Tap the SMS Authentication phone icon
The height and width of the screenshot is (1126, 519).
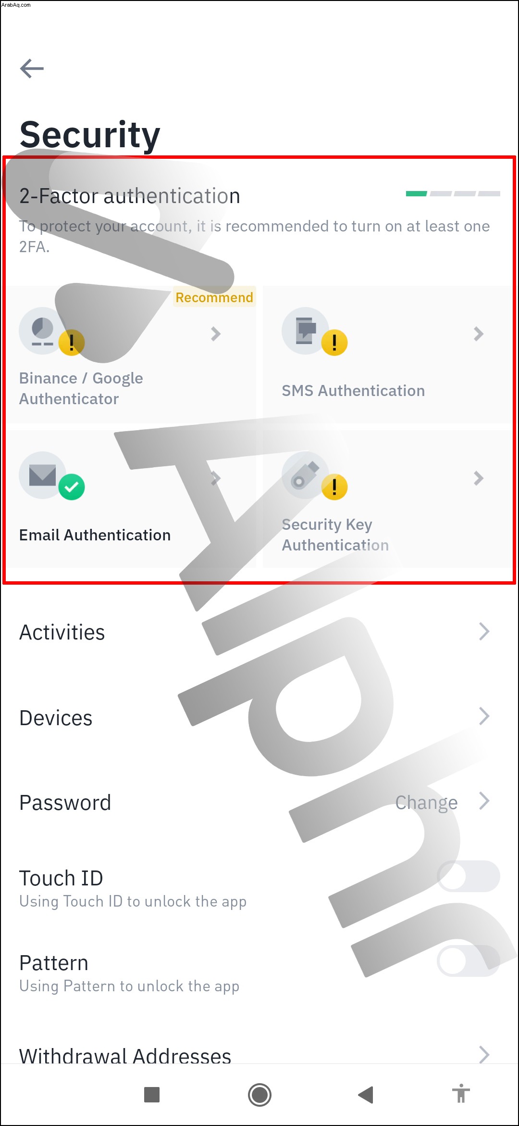coord(305,331)
